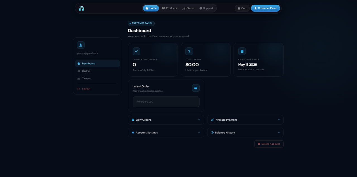The width and height of the screenshot is (357, 177).
Task: Click the arrow on the Affiliate Program row
Action: (279, 120)
